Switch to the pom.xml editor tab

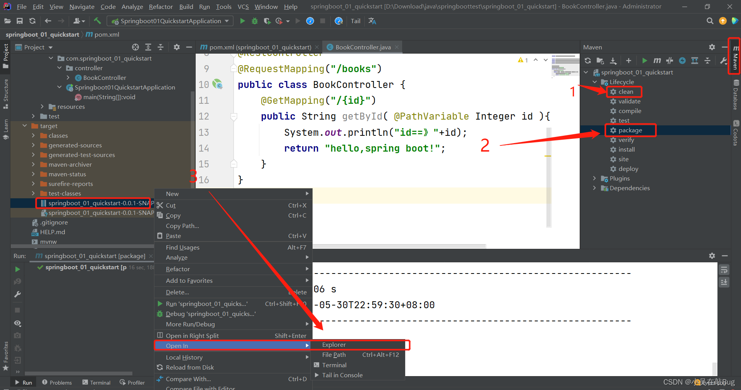(259, 47)
